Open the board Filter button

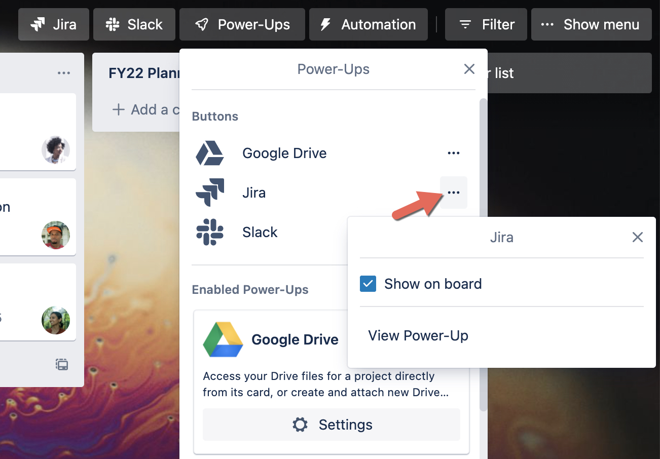click(x=486, y=24)
